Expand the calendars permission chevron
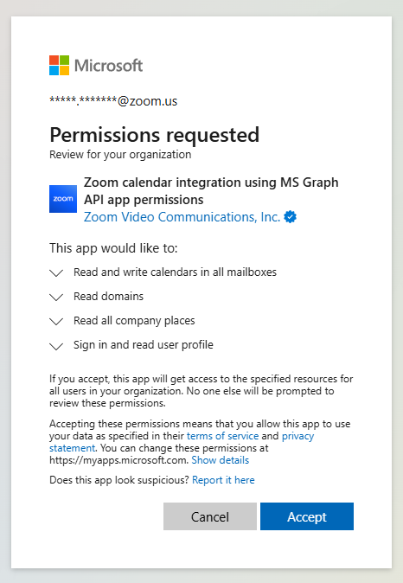 pyautogui.click(x=56, y=273)
